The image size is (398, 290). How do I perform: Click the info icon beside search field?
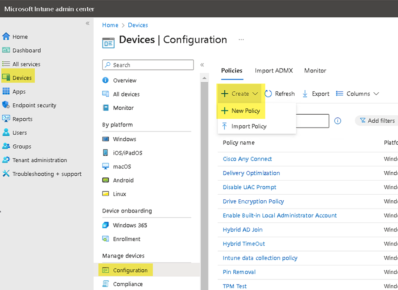(x=337, y=121)
